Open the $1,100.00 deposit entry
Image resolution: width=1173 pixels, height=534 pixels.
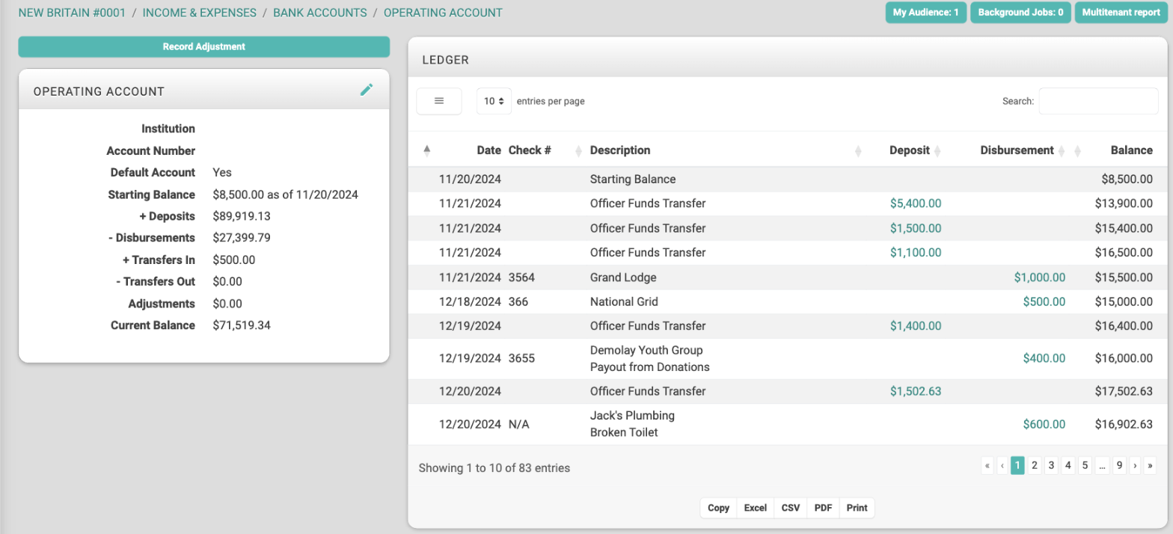[x=916, y=253]
